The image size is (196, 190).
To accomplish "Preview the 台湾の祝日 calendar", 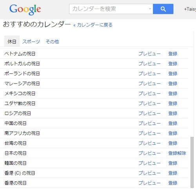I will [149, 143].
